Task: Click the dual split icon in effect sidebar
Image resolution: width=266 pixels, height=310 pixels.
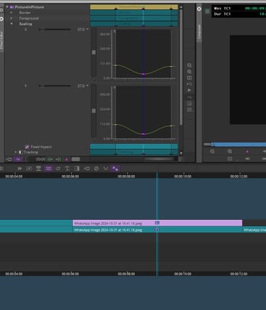Action: [189, 77]
